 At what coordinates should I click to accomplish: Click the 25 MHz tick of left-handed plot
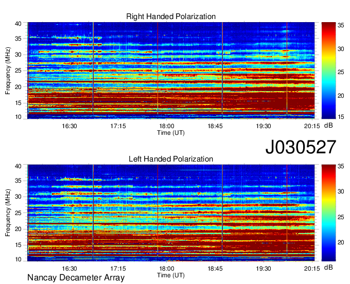point(18,213)
